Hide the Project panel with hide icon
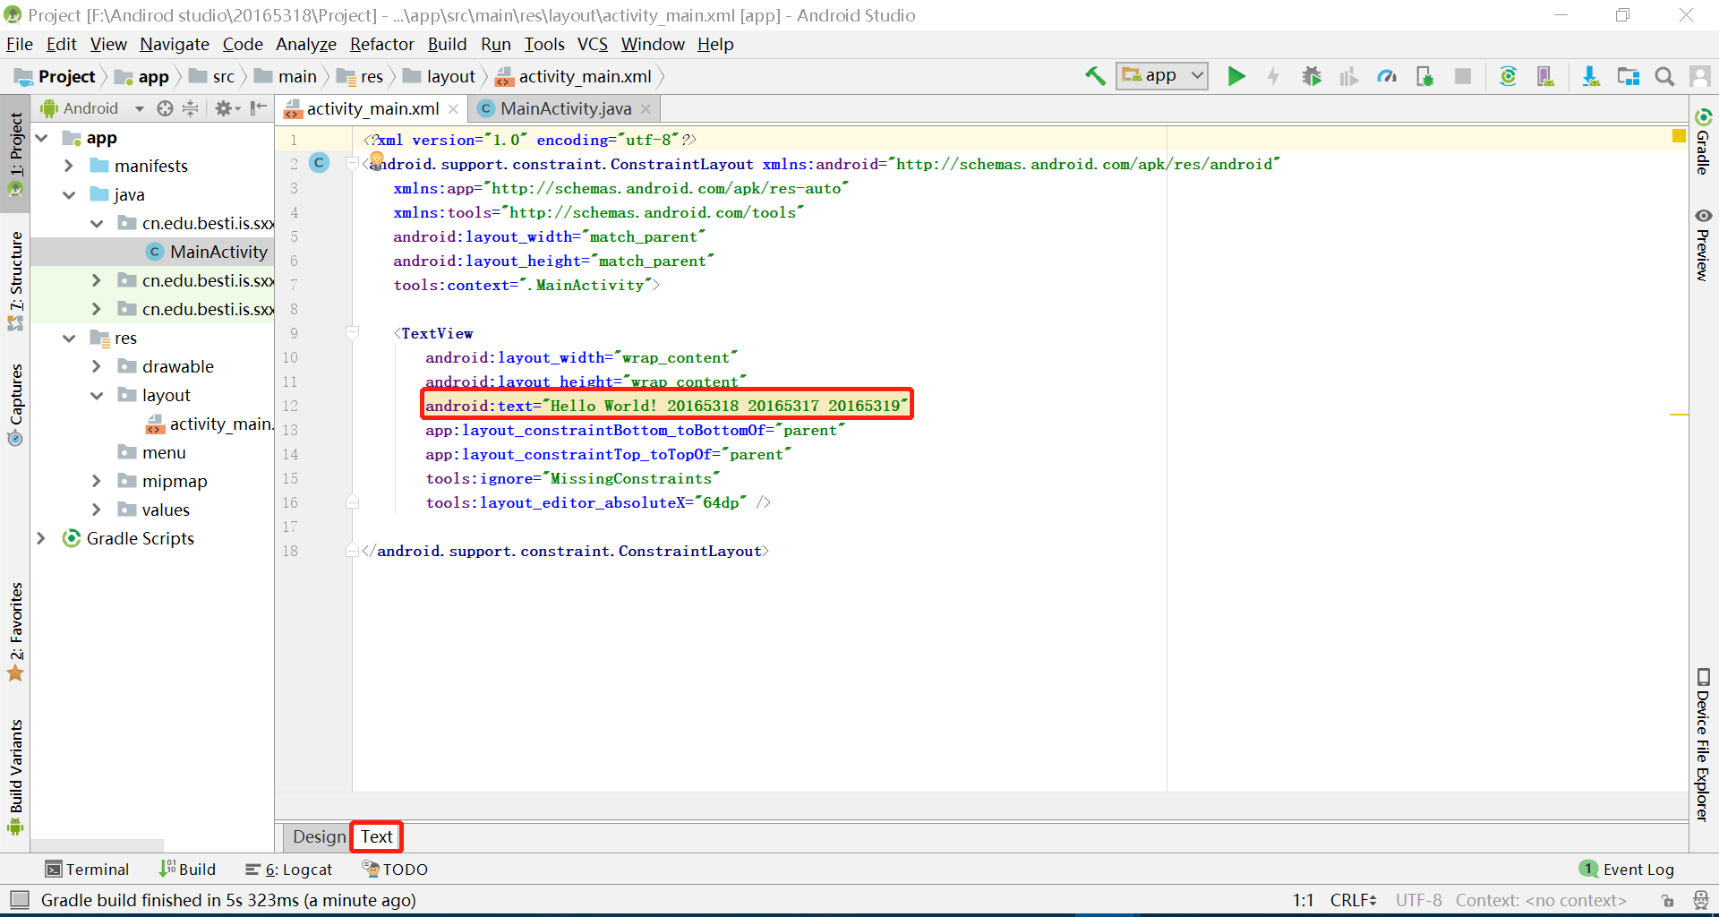 [x=259, y=108]
